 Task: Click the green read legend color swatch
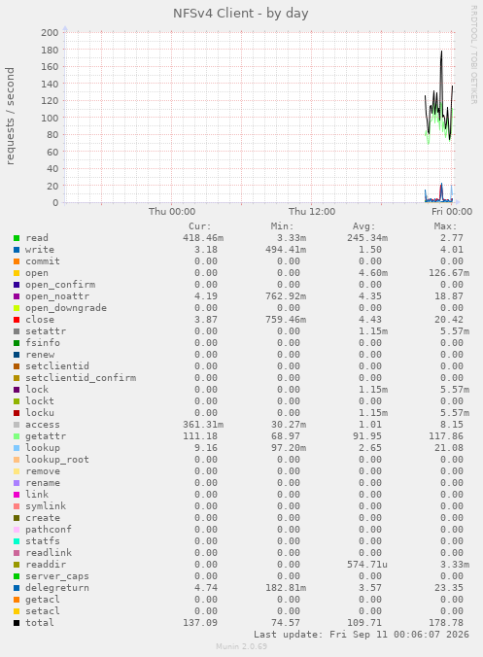click(x=17, y=238)
